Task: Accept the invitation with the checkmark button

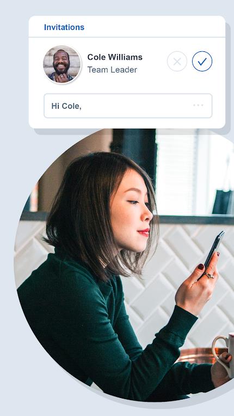Action: click(x=202, y=61)
